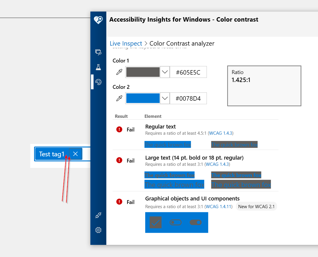Click the connection plug sidebar icon
The width and height of the screenshot is (318, 257).
[98, 215]
